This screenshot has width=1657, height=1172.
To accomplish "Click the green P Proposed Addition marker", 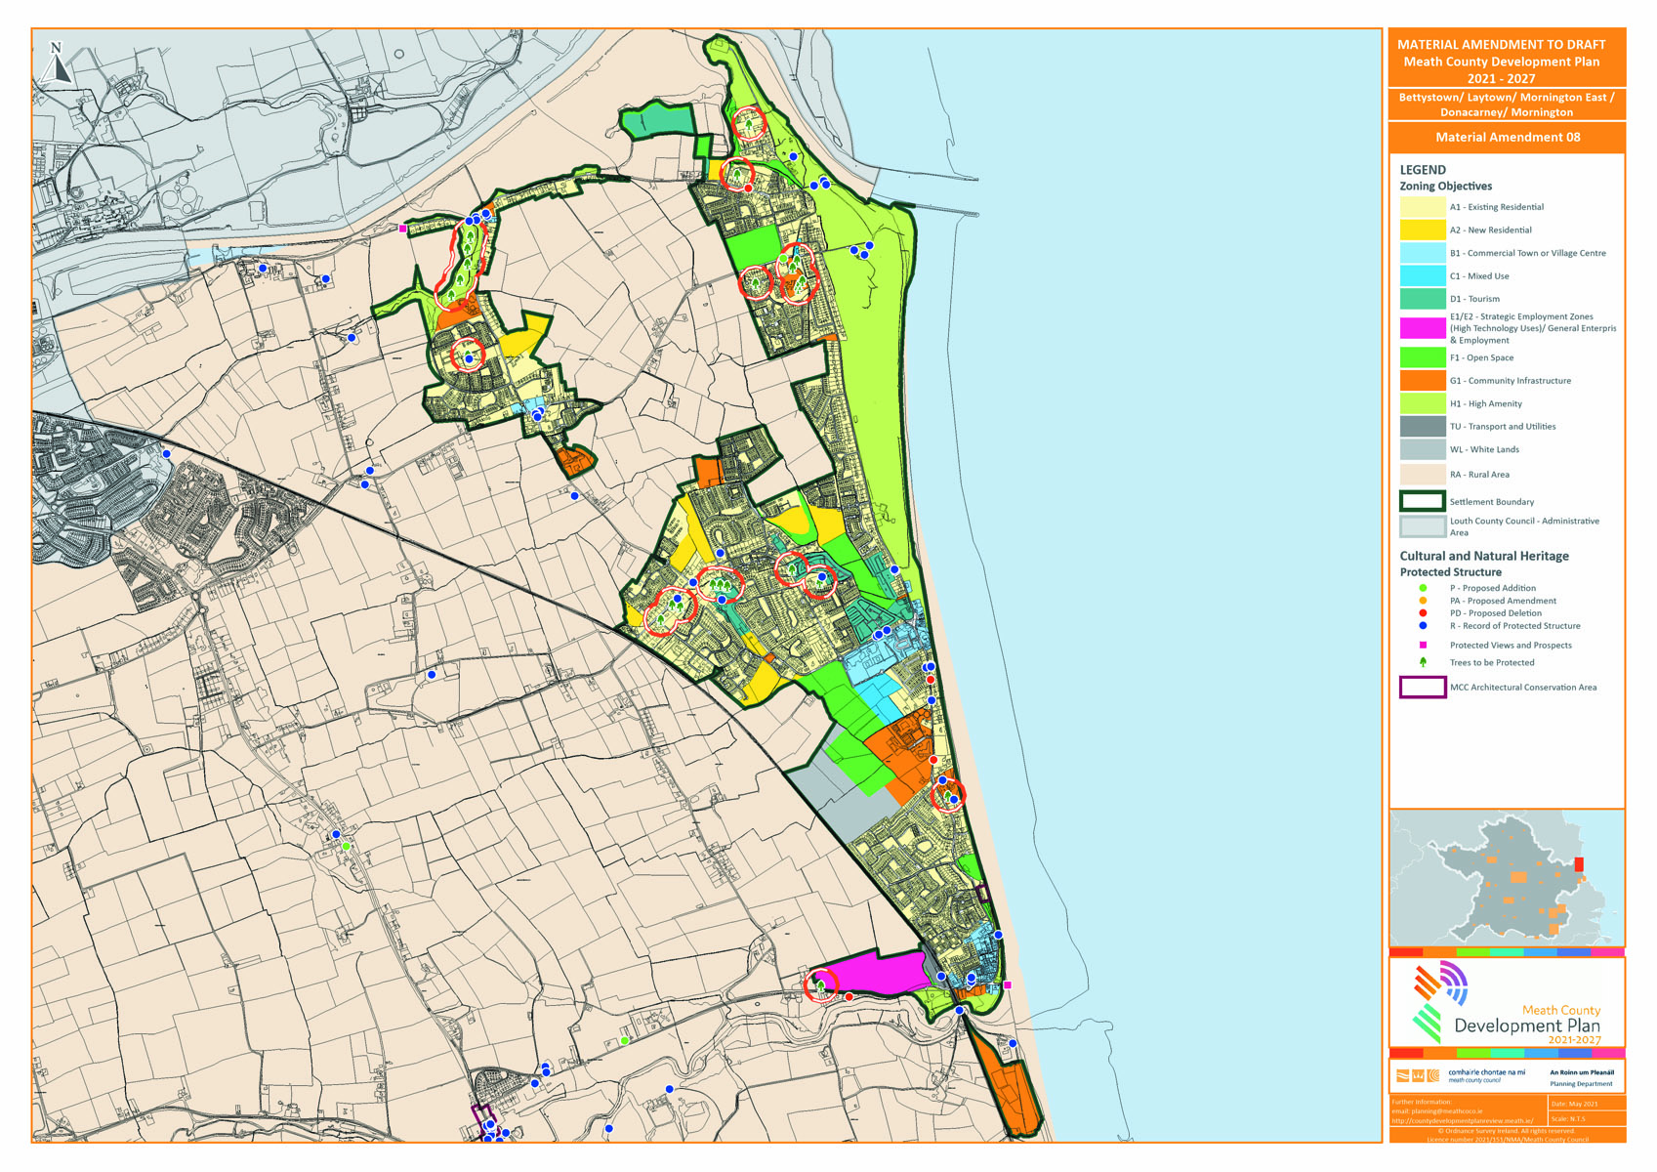I will pyautogui.click(x=1423, y=587).
